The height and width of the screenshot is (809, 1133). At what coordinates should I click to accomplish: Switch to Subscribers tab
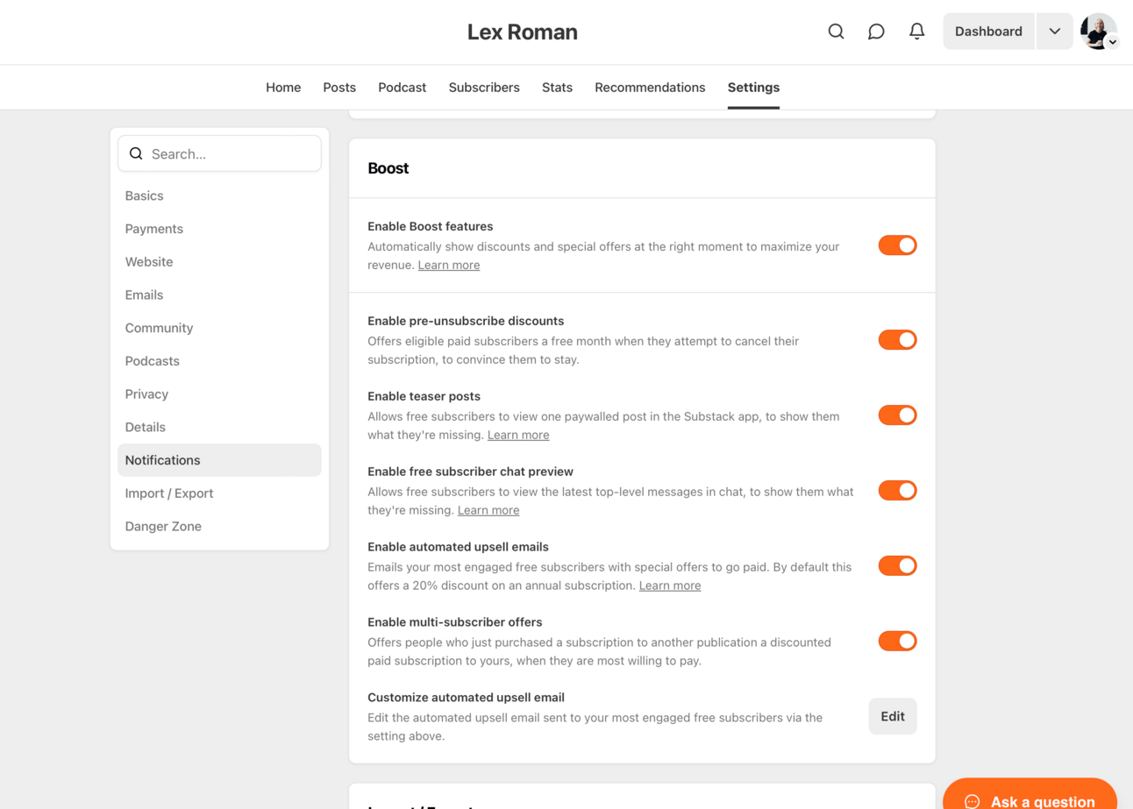pyautogui.click(x=484, y=88)
